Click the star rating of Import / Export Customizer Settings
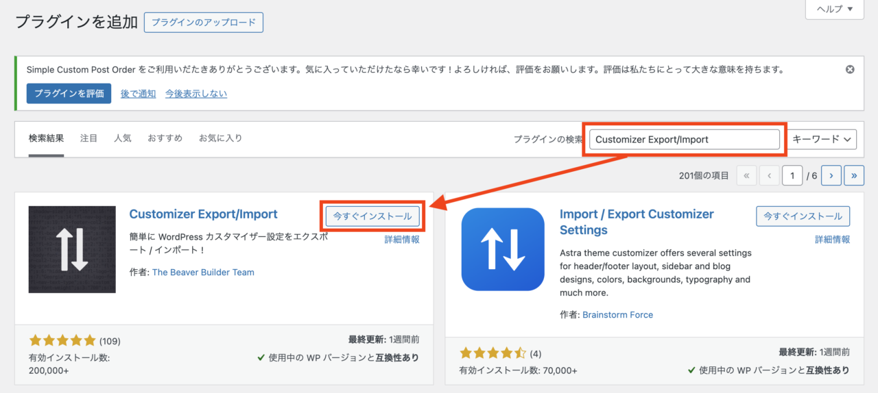Viewport: 878px width, 393px height. tap(493, 353)
